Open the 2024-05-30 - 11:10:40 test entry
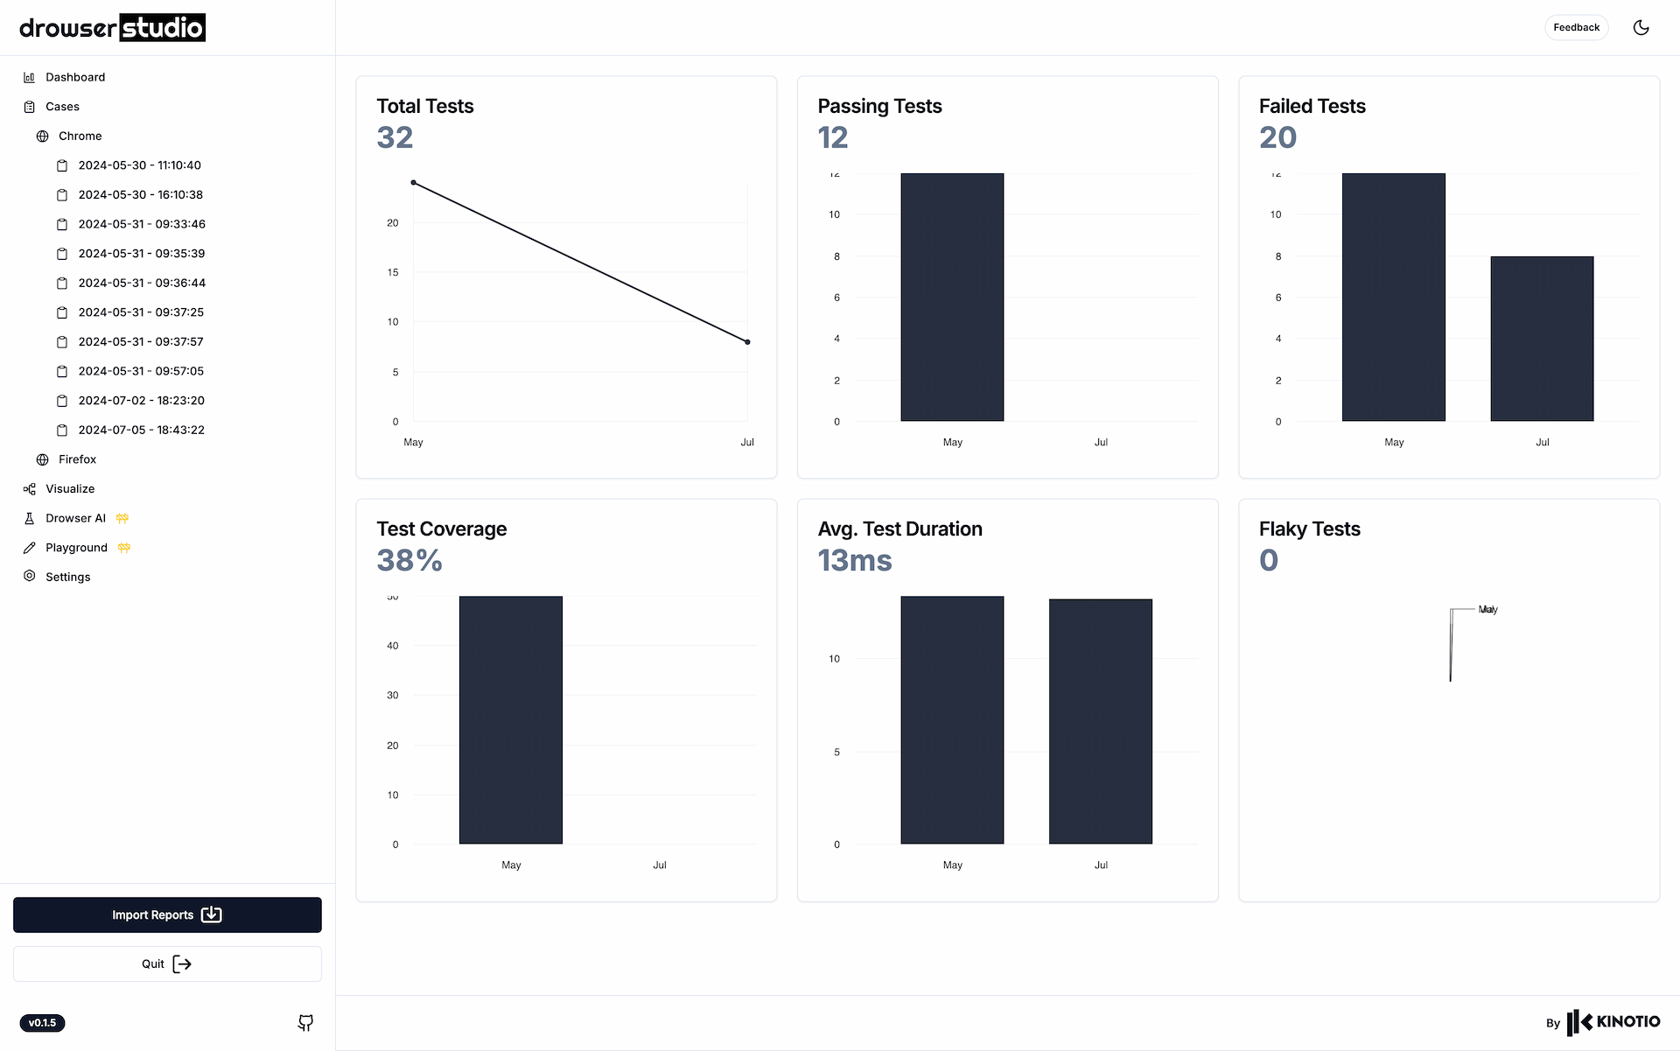The image size is (1680, 1051). (140, 165)
